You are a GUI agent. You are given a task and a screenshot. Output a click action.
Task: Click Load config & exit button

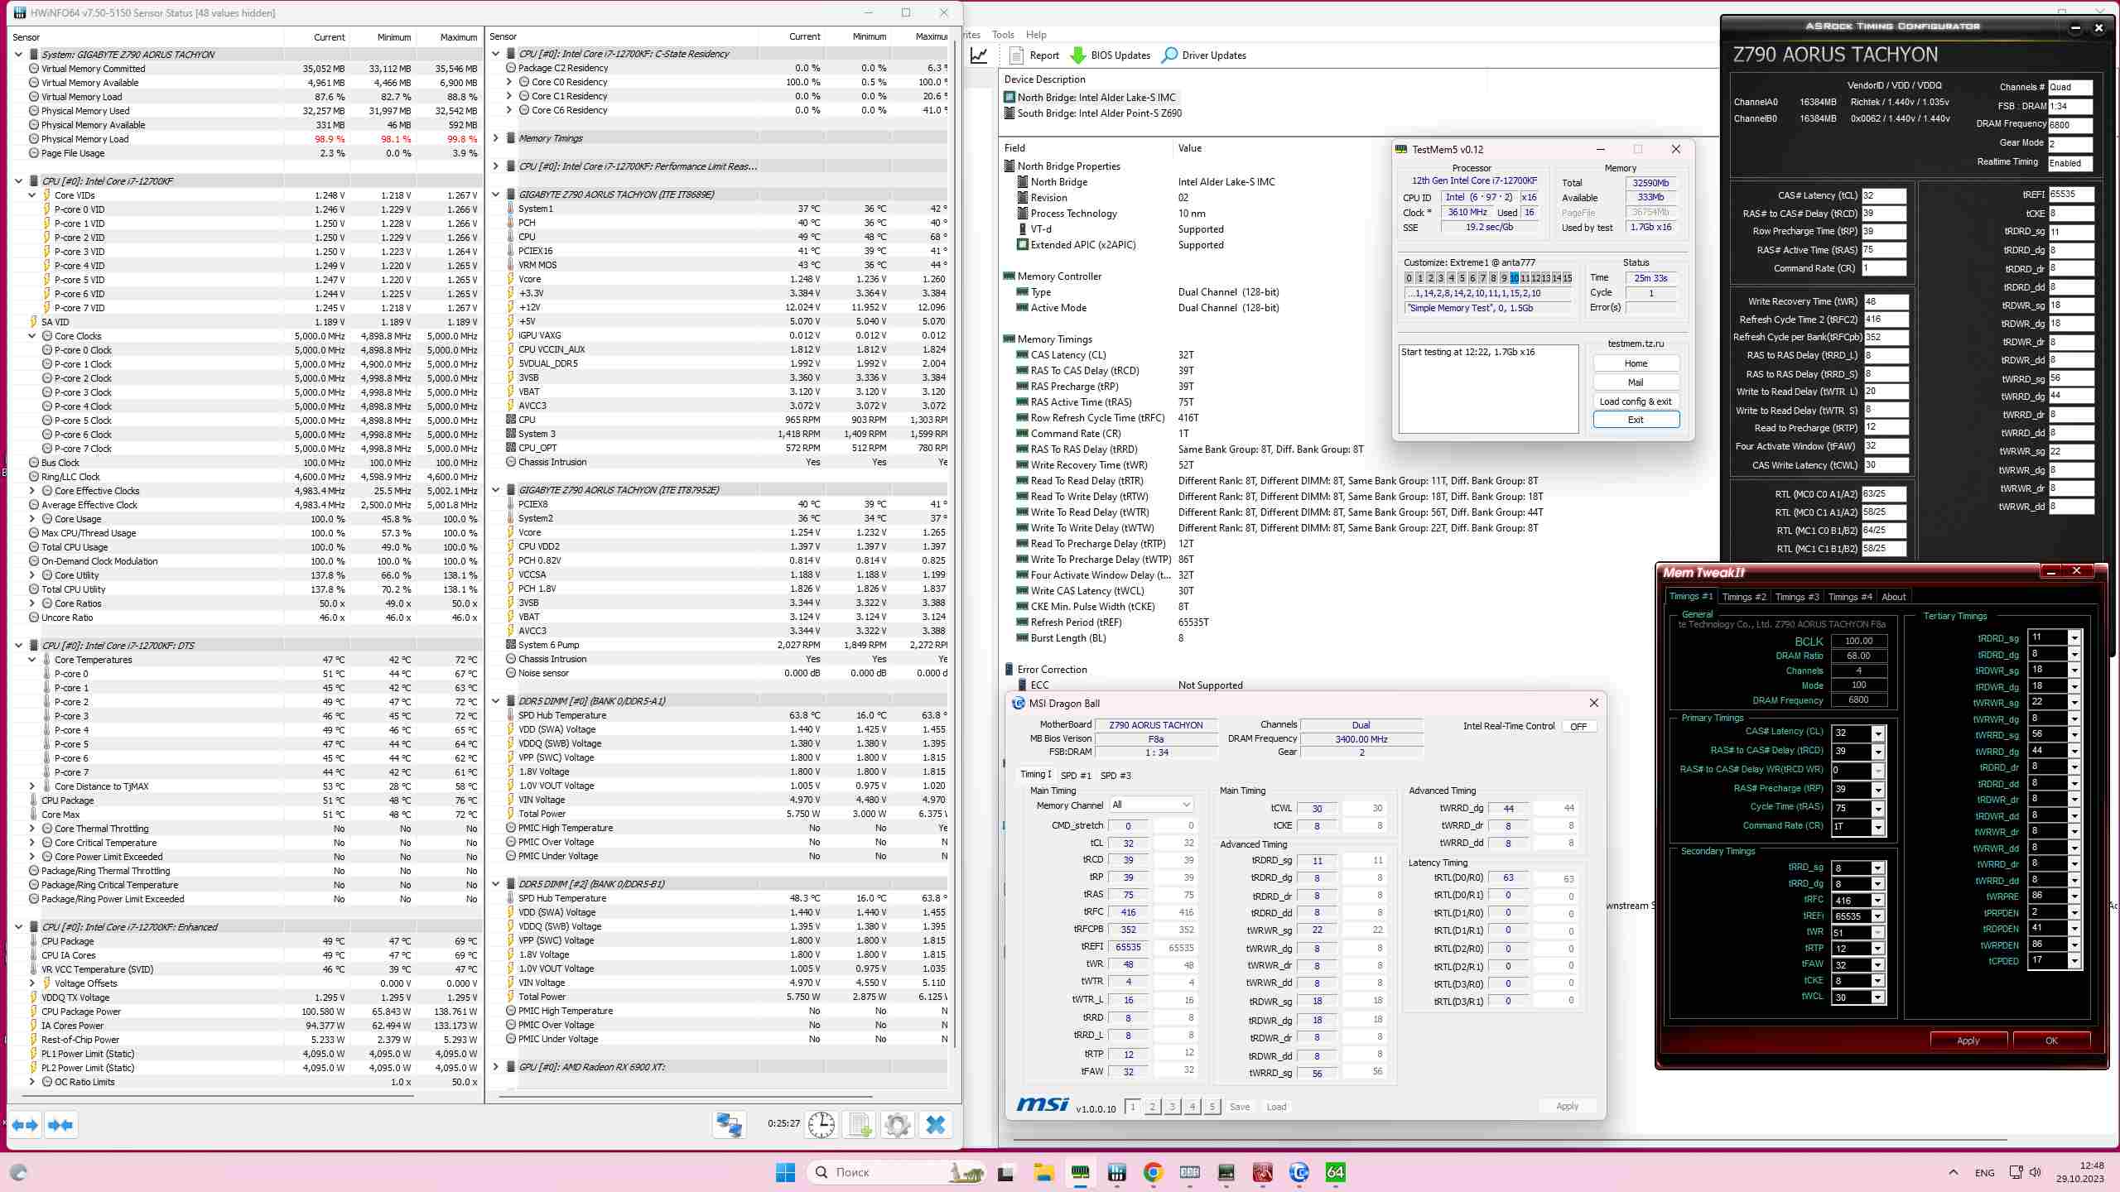coord(1636,401)
